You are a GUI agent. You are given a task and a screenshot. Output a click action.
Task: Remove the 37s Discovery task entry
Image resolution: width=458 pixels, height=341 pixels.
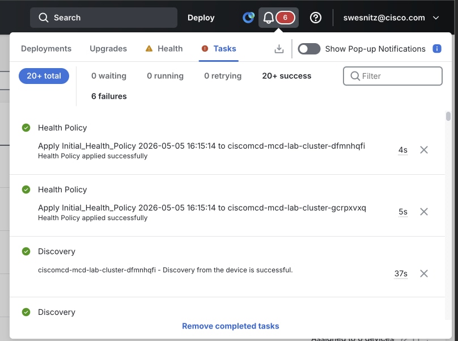click(x=424, y=273)
